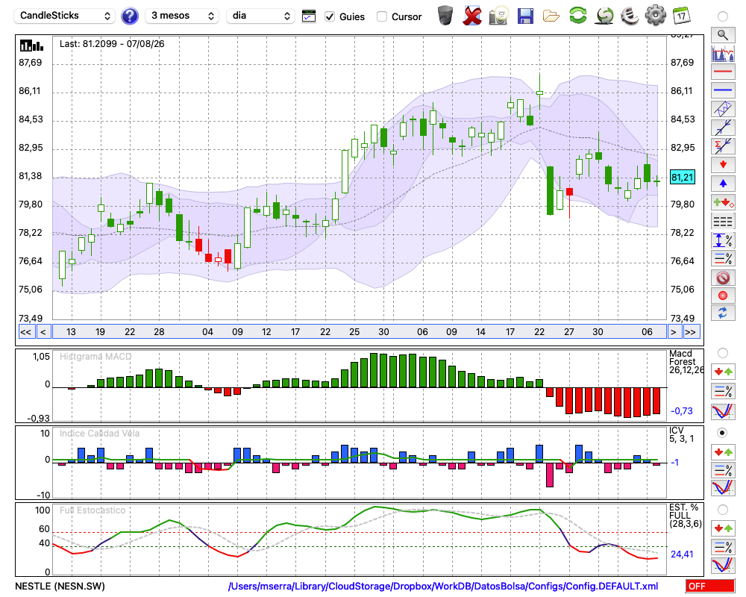The width and height of the screenshot is (746, 597).
Task: Select the magnifying glass zoom tool
Action: coord(723,35)
